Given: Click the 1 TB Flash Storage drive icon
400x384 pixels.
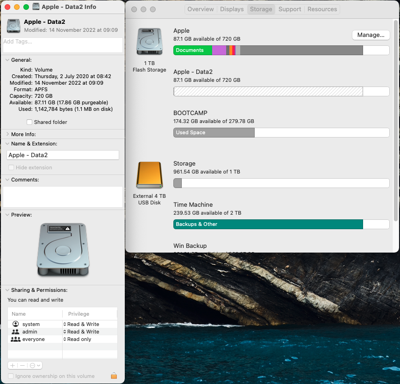Looking at the screenshot, I should click(x=149, y=41).
